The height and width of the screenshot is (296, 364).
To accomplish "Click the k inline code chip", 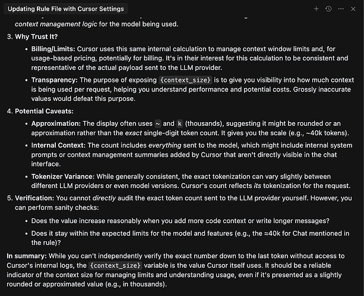I will tap(180, 123).
